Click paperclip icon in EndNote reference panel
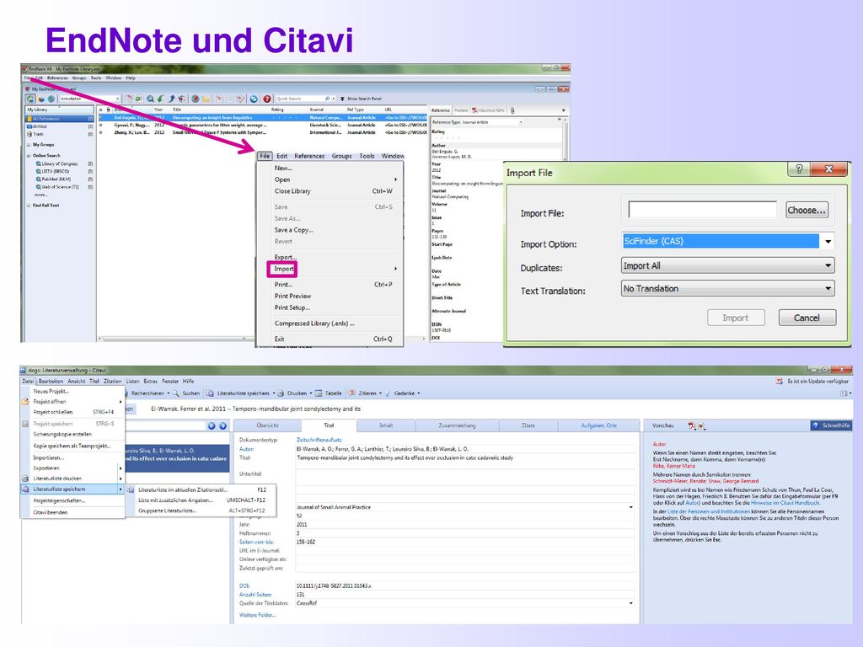This screenshot has height=647, width=863. point(512,110)
